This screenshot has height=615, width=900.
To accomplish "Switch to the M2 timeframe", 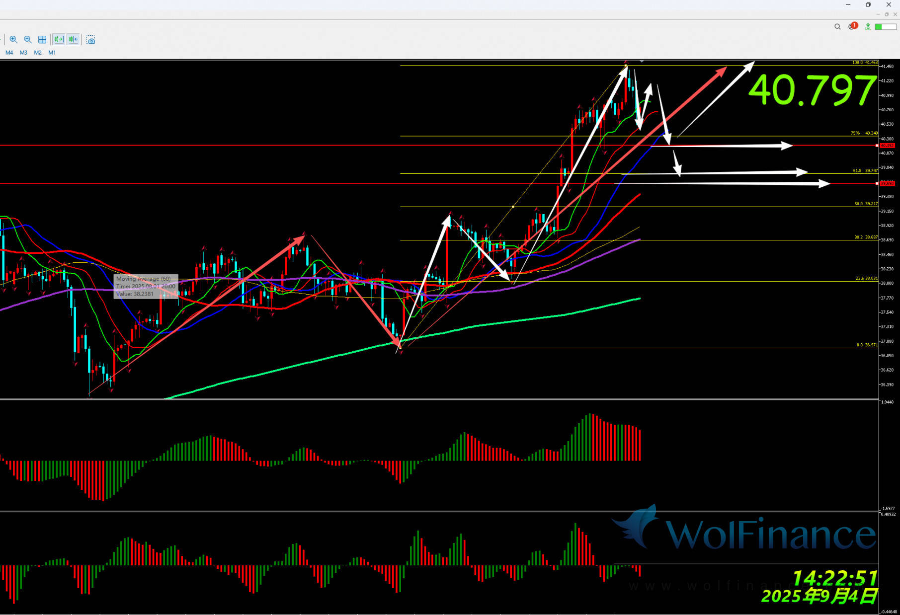I will point(38,53).
